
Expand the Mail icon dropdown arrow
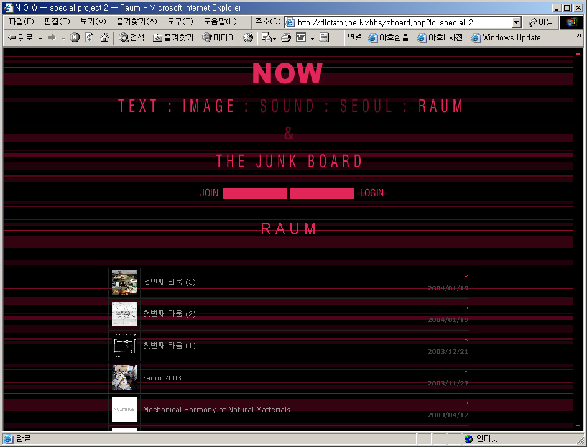point(274,38)
